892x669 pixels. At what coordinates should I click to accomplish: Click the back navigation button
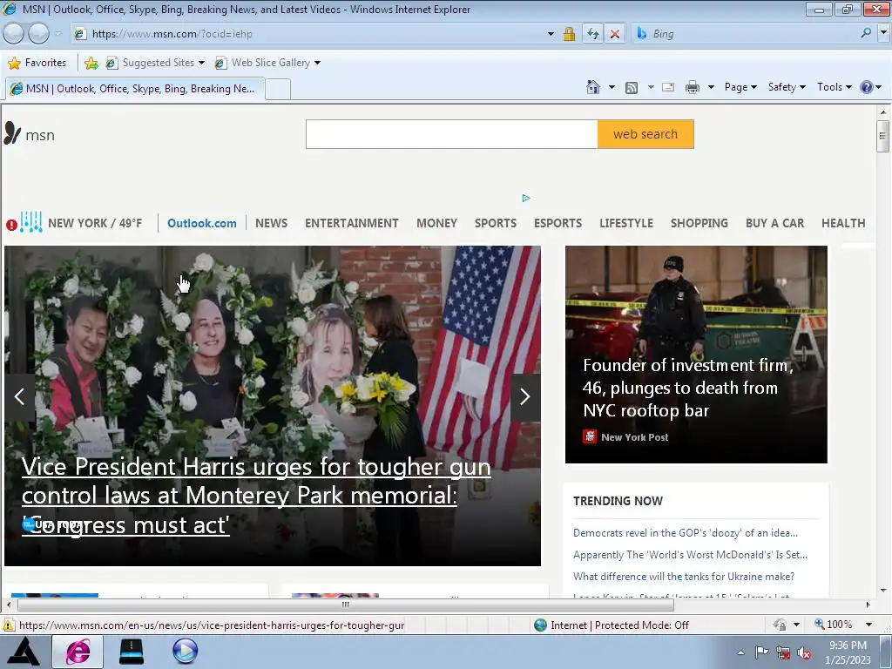point(14,34)
